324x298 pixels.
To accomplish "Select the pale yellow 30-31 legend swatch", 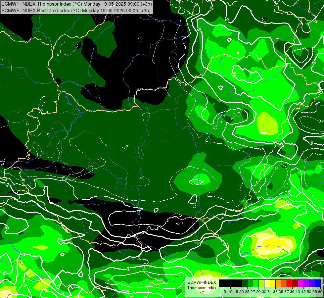I will pos(267,283).
